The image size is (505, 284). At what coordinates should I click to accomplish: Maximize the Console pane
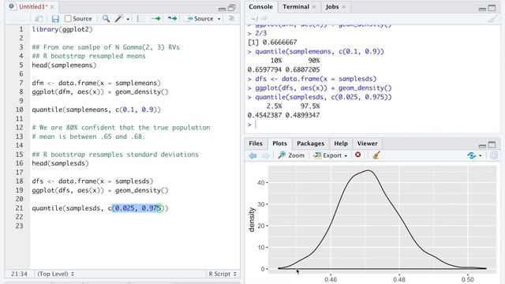point(492,8)
